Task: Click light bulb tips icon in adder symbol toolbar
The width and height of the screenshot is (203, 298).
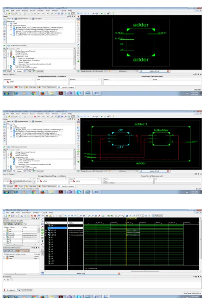Action: click(x=113, y=14)
